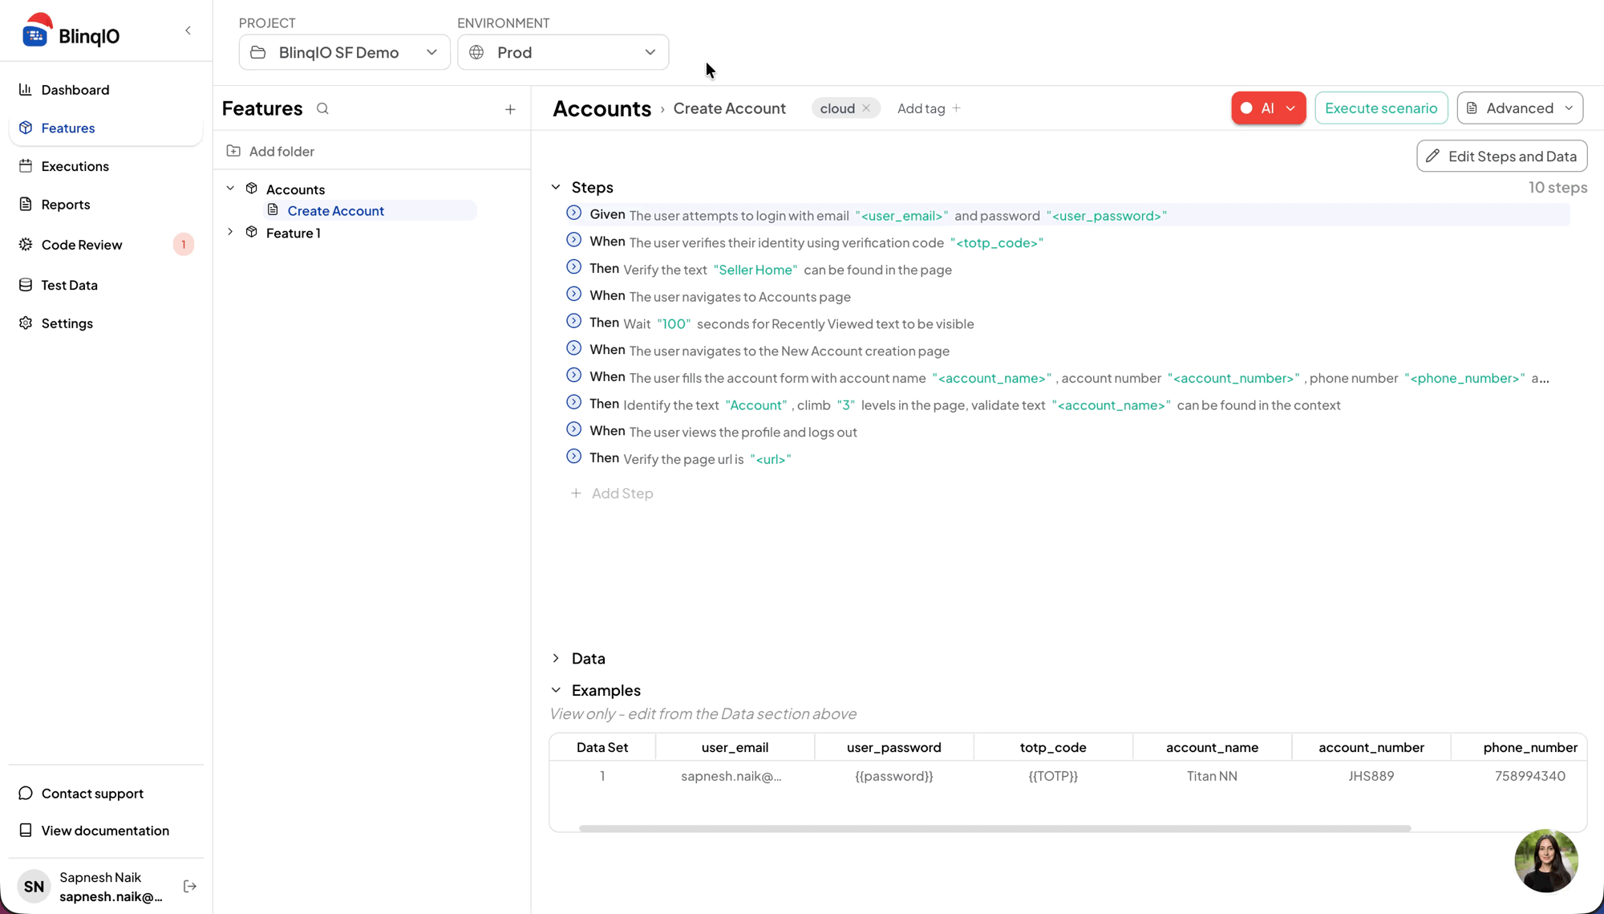Viewport: 1604px width, 914px height.
Task: Expand the 'Verify the page url' step icon
Action: [x=573, y=457]
